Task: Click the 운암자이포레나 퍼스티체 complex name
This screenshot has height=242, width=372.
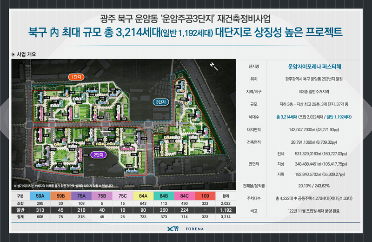Action: [x=314, y=67]
